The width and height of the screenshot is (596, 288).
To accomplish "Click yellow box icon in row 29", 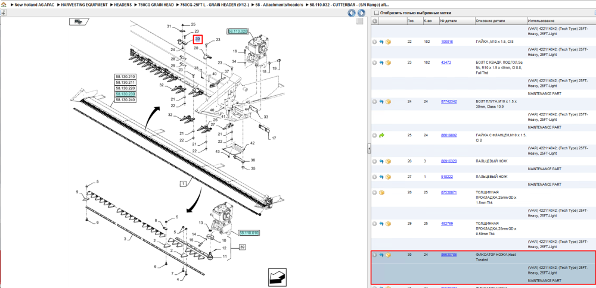I will tap(388, 224).
